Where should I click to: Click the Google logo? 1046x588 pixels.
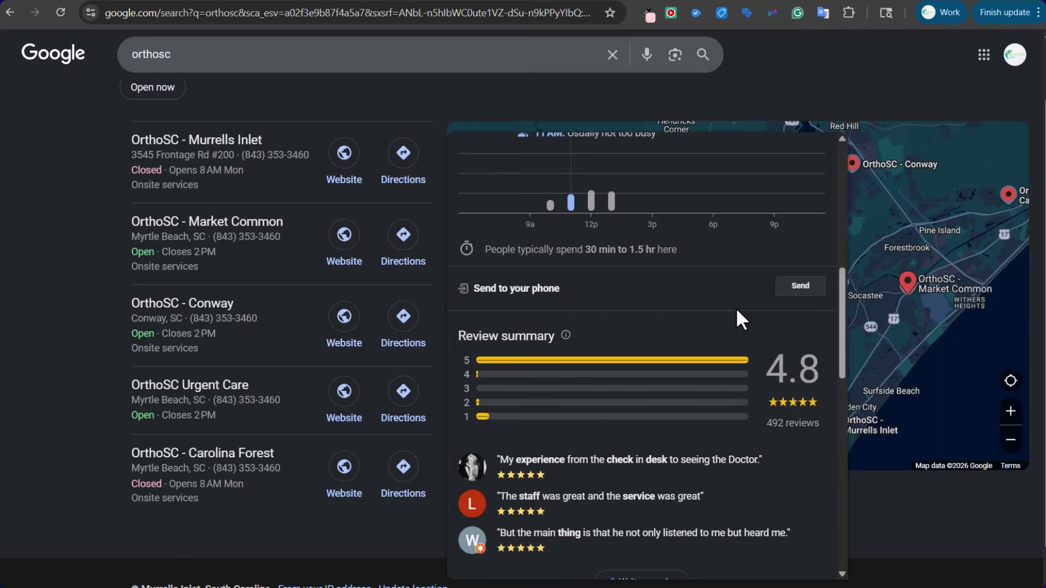53,53
